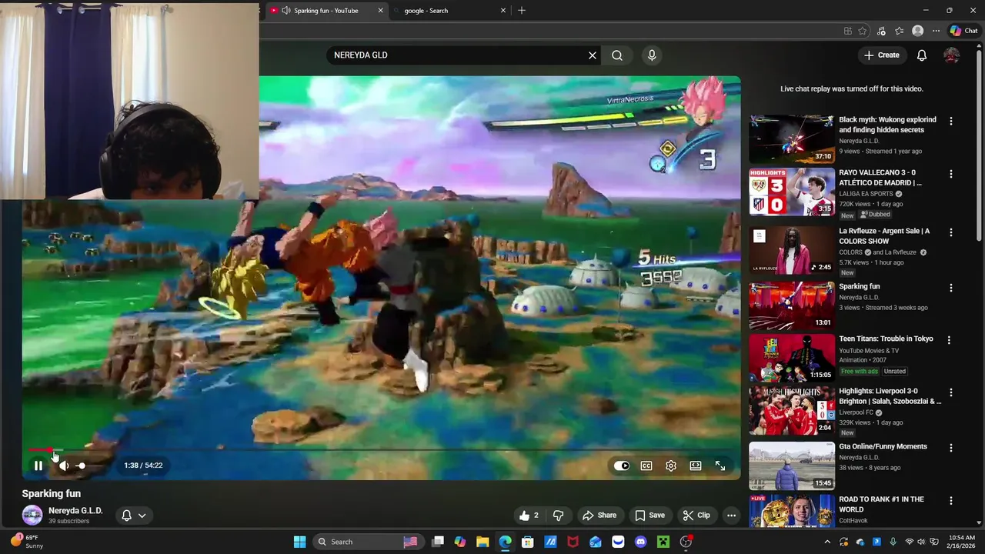Viewport: 985px width, 554px height.
Task: Open ROAD TO RANK #1 IN THE WORLD
Action: 881,504
